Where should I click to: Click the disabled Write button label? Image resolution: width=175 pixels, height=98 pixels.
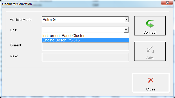pos(150,58)
